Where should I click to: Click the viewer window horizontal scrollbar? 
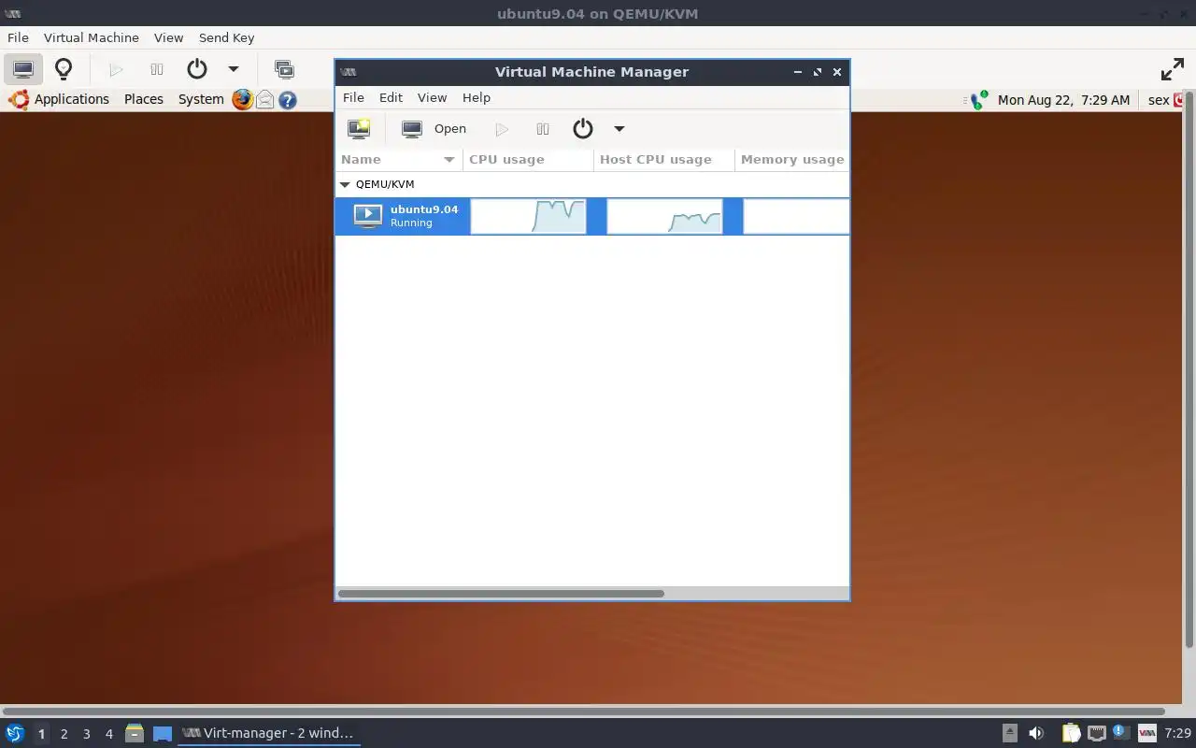coord(583,712)
